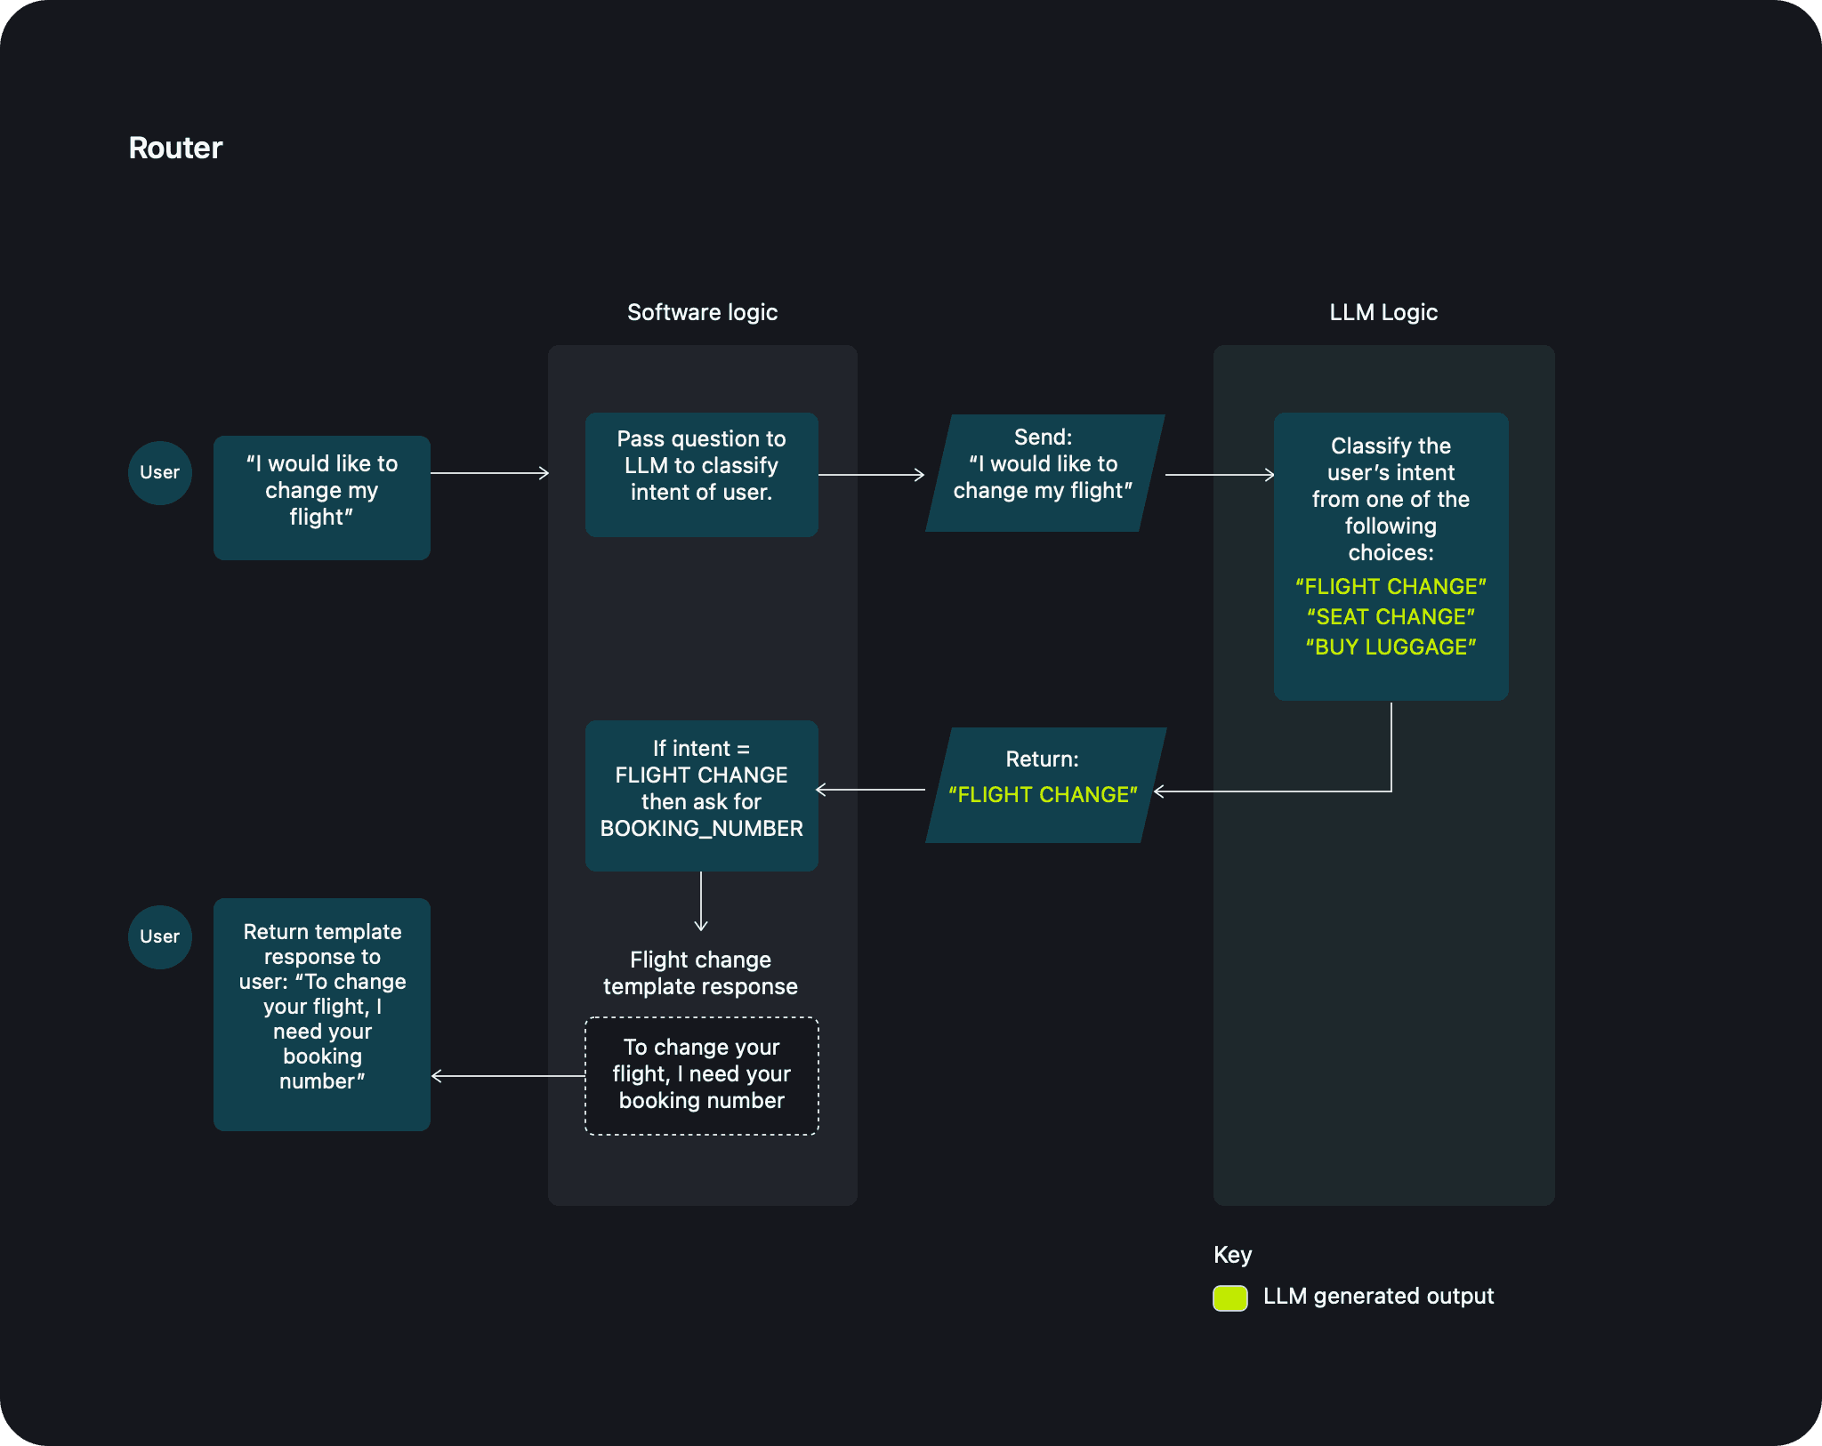
Task: Click the 'Key' legend heading
Action: 1232,1255
